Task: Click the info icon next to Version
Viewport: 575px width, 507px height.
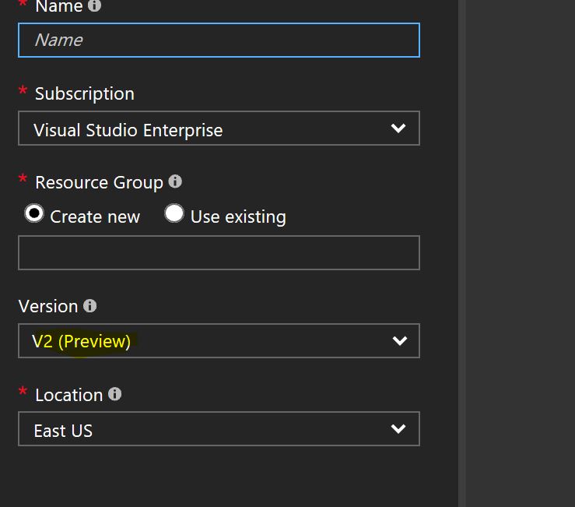Action: pos(89,305)
